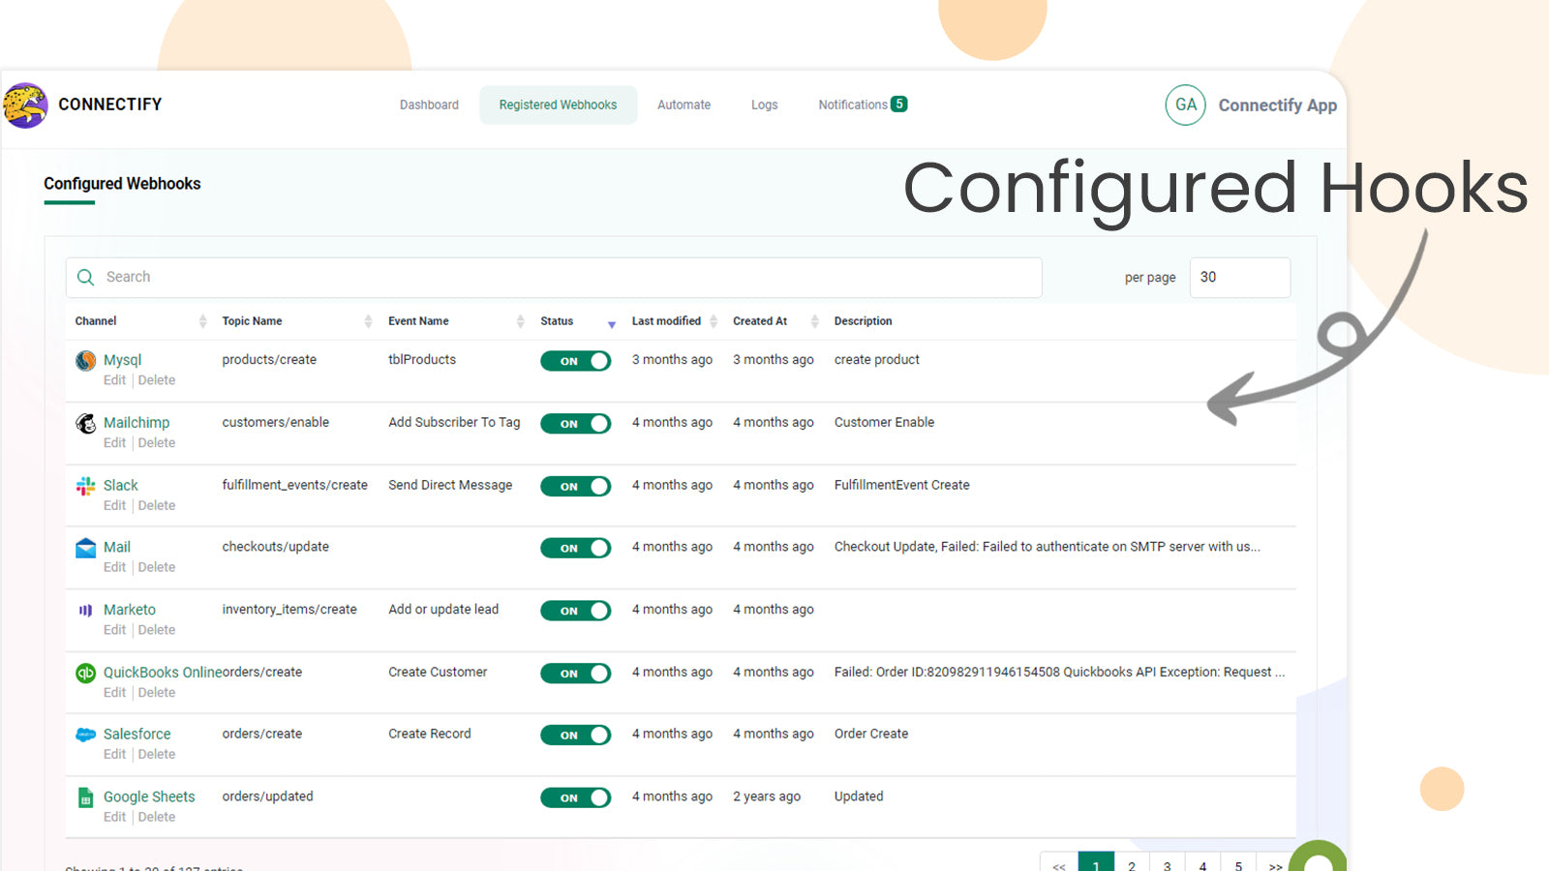Open the GA user avatar

point(1186,105)
